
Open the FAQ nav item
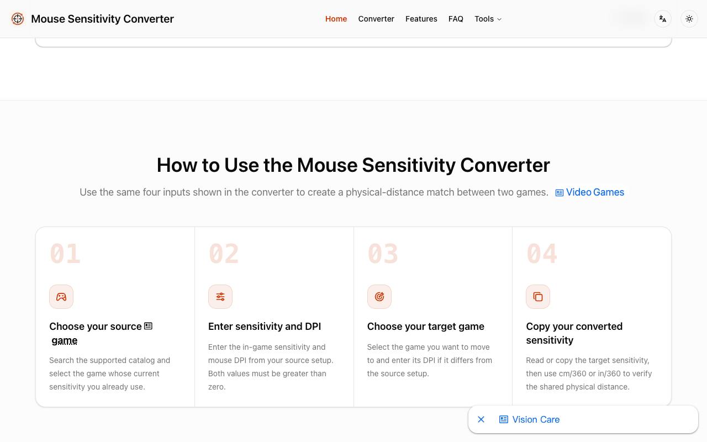pos(456,19)
